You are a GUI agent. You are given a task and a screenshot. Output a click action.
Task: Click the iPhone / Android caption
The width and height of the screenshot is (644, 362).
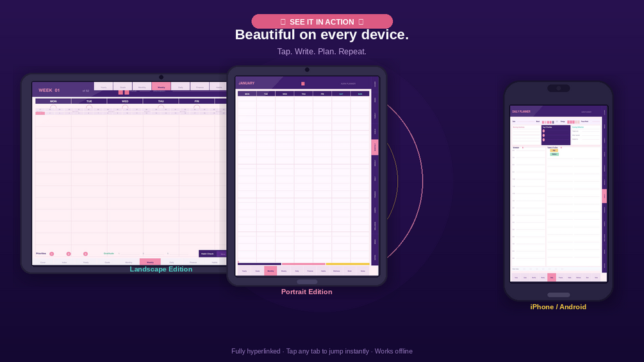click(x=558, y=307)
